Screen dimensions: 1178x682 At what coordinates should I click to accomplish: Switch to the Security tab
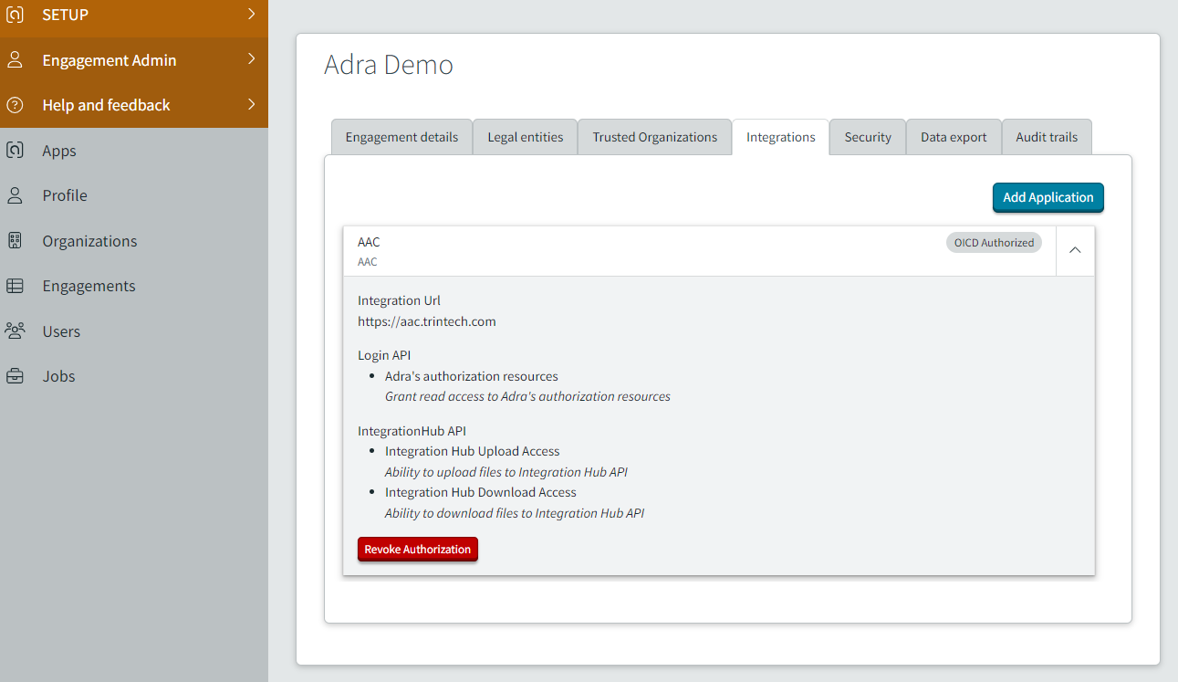tap(867, 136)
